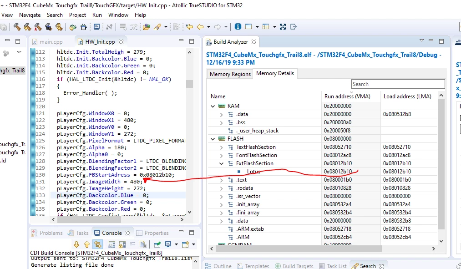Switch to the main.cpp editor tab
The height and width of the screenshot is (269, 461).
pyautogui.click(x=51, y=42)
